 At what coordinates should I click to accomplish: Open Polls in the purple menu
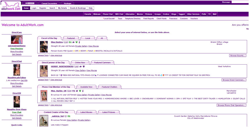click(204, 14)
